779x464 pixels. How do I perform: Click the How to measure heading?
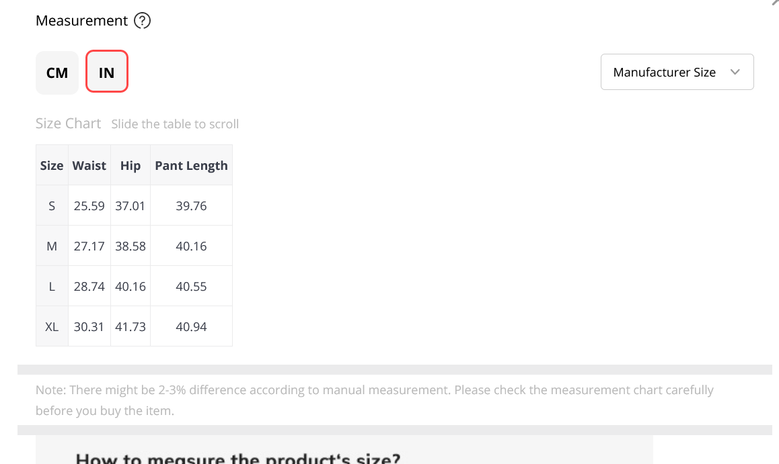point(238,458)
